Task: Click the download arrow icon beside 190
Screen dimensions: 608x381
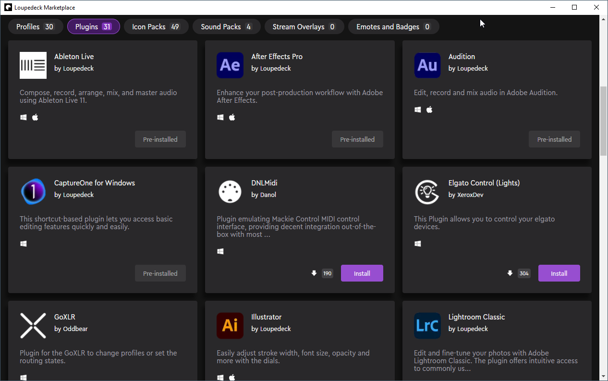Action: pos(314,273)
